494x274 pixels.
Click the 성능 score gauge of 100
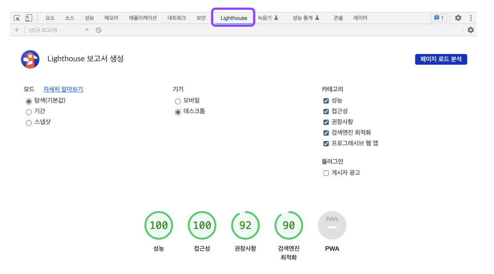point(159,225)
